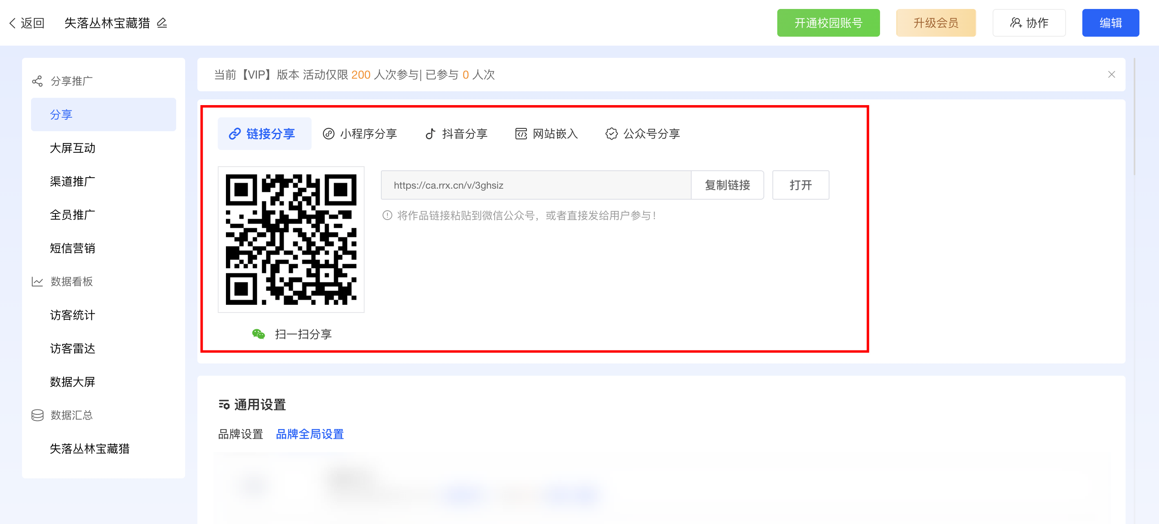This screenshot has width=1159, height=524.
Task: Click the official account badge icon
Action: tap(611, 134)
